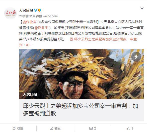Open article card title 邱少云烈士之弟起诉加多宝
Screen dimensions: 147x133
(x=80, y=109)
